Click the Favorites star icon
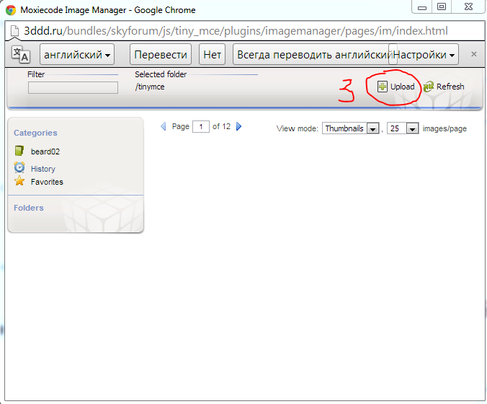 coord(19,181)
